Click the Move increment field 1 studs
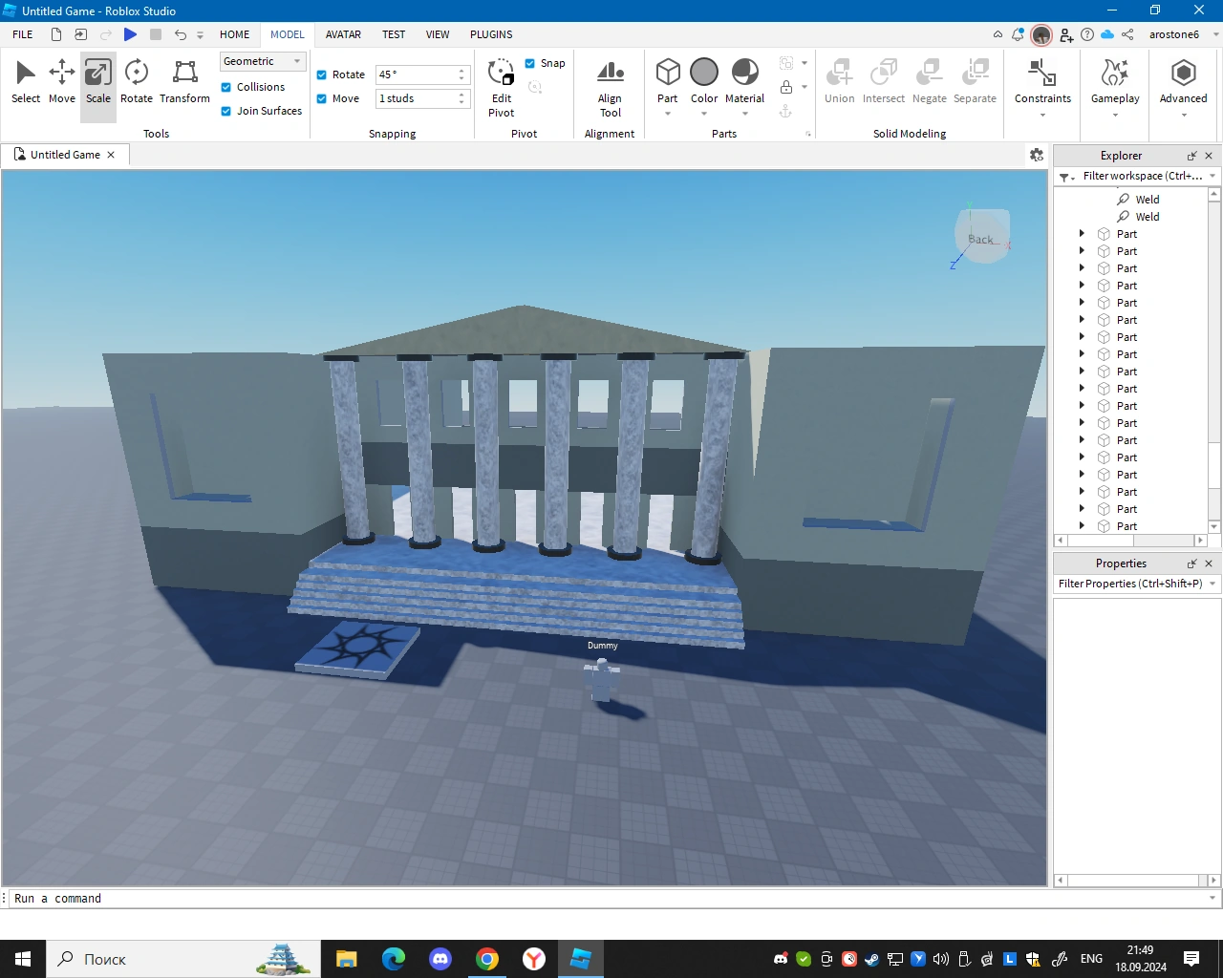 (417, 98)
